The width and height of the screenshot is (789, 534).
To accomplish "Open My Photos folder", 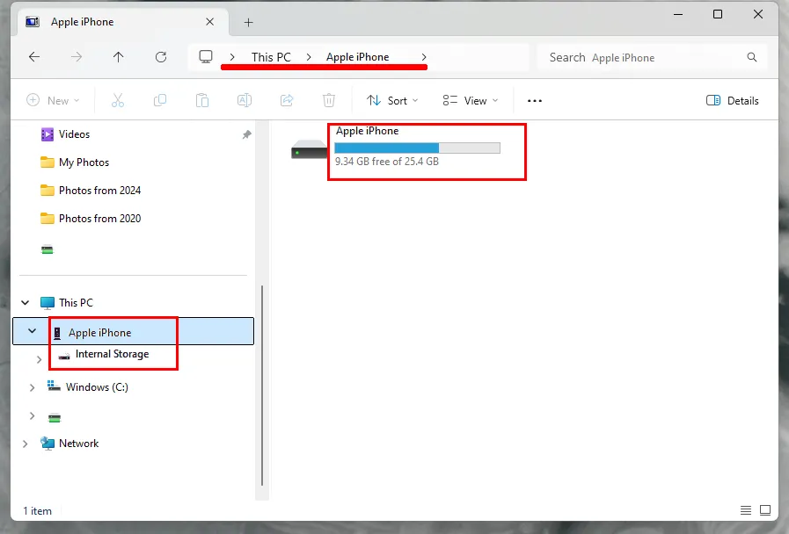I will (84, 162).
